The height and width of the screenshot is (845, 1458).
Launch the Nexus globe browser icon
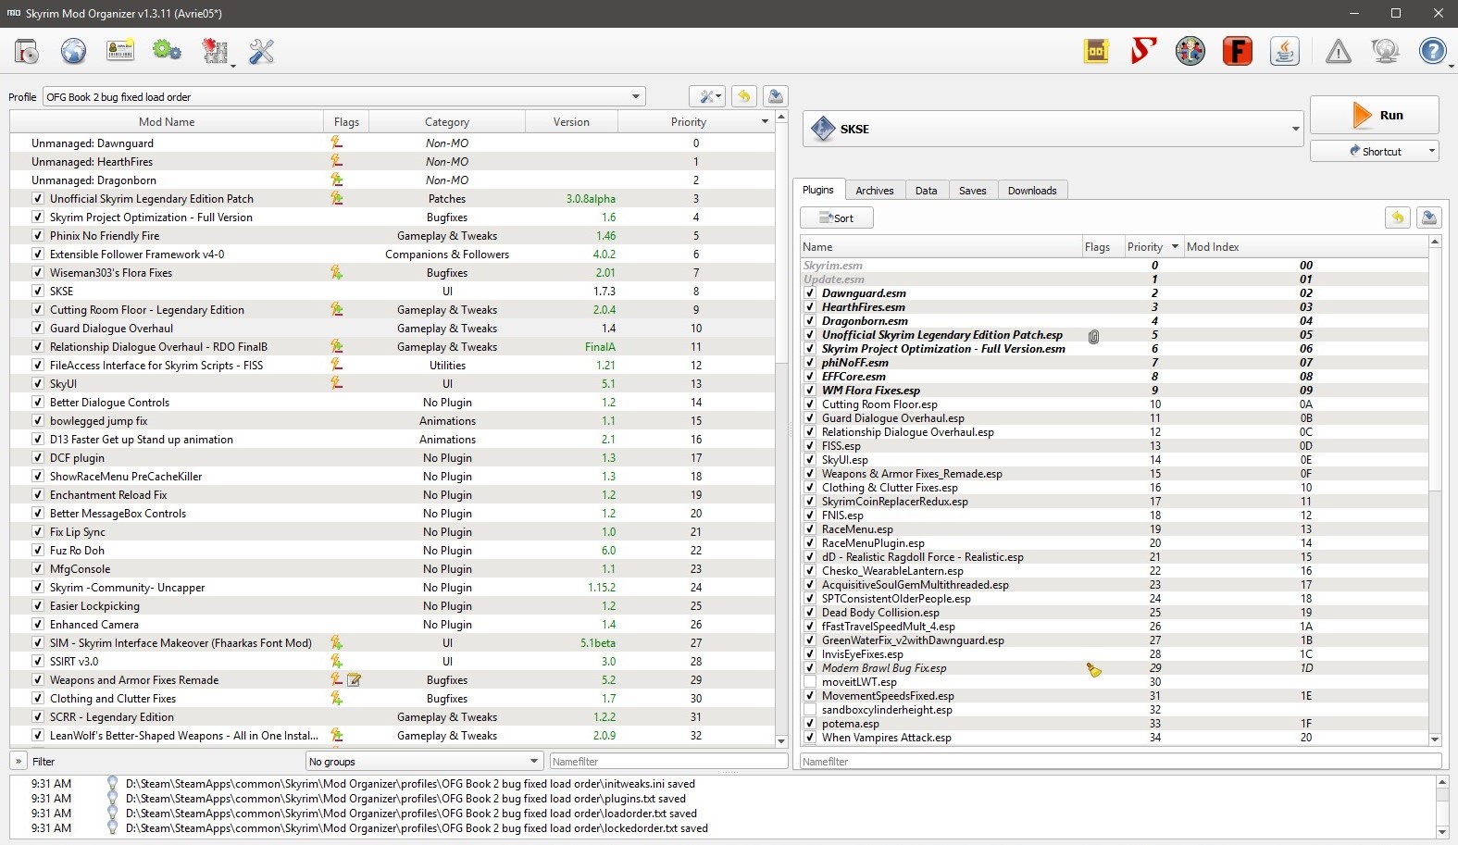(74, 51)
